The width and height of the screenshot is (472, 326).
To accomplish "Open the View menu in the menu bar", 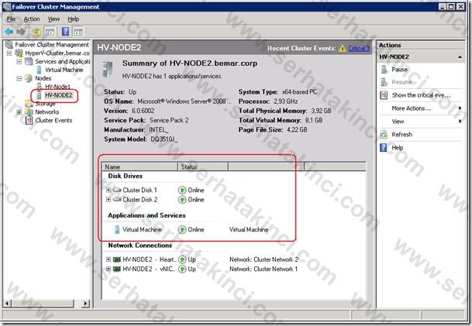I will pos(53,19).
